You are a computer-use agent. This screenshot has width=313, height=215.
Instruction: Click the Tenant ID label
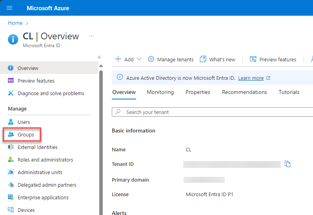[x=123, y=164]
